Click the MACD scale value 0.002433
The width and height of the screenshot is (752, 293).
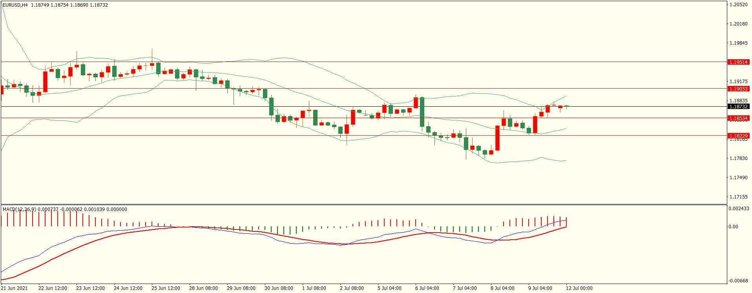click(x=739, y=209)
